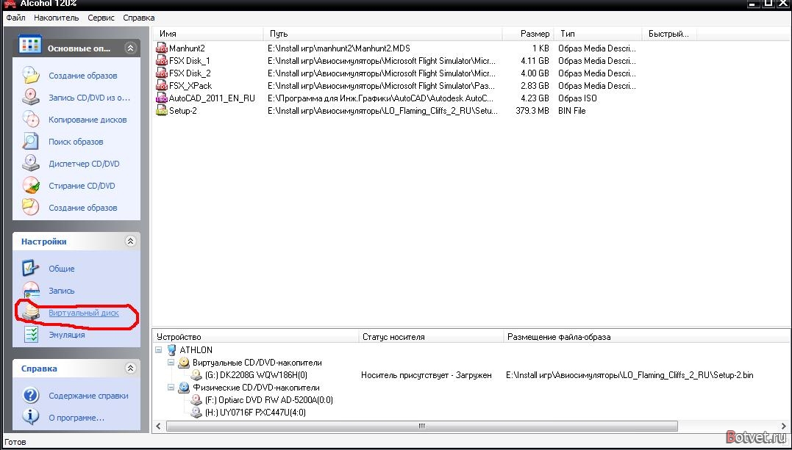Sort by the Тип column header
The width and height of the screenshot is (792, 450).
(598, 34)
